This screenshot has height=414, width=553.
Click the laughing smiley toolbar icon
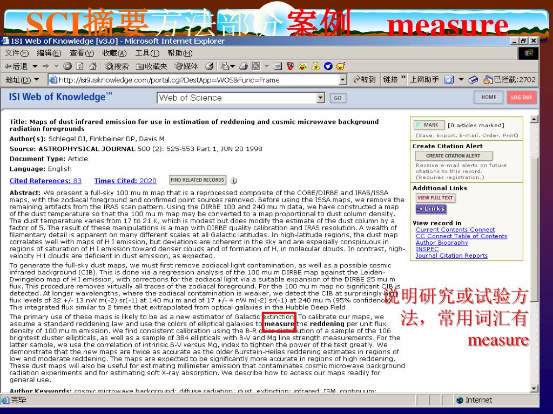[341, 66]
